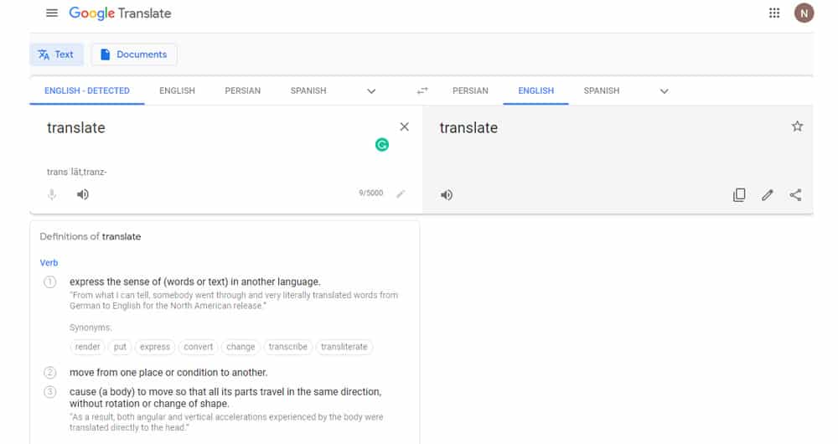Screen dimensions: 838x444
Task: Clear the source text
Action: [x=405, y=126]
